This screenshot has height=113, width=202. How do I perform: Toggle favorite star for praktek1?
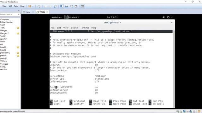(x=18, y=56)
